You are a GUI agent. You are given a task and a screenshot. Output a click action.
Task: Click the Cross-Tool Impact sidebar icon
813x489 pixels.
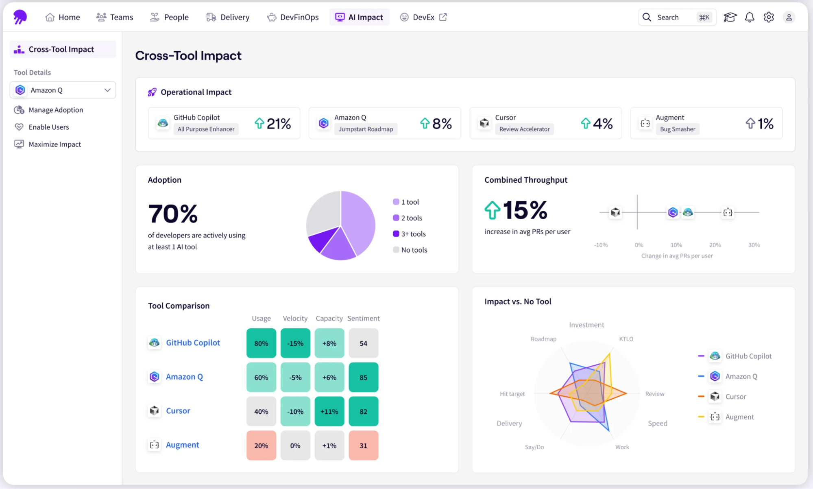coord(19,49)
